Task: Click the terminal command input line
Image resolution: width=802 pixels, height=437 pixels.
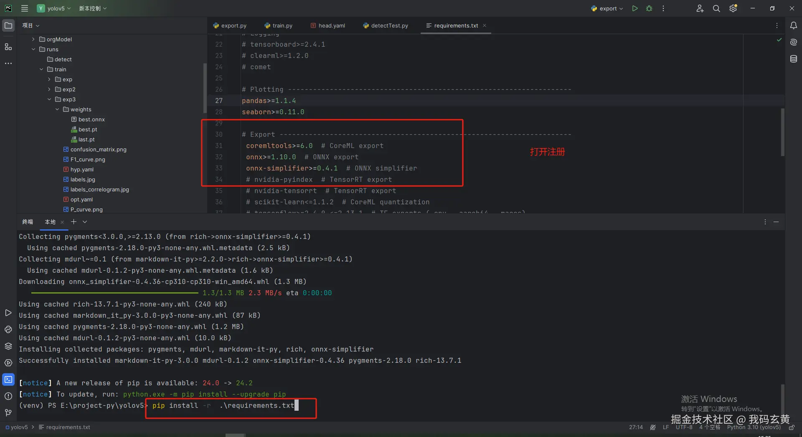Action: pos(226,406)
